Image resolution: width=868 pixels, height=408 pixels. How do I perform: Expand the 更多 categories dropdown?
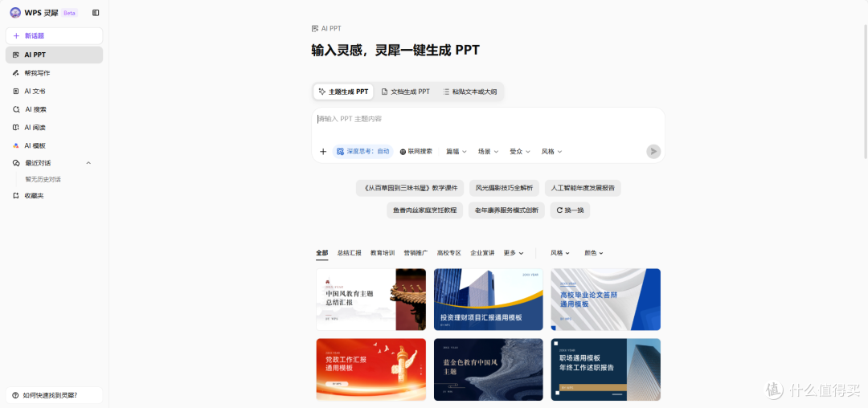click(513, 253)
